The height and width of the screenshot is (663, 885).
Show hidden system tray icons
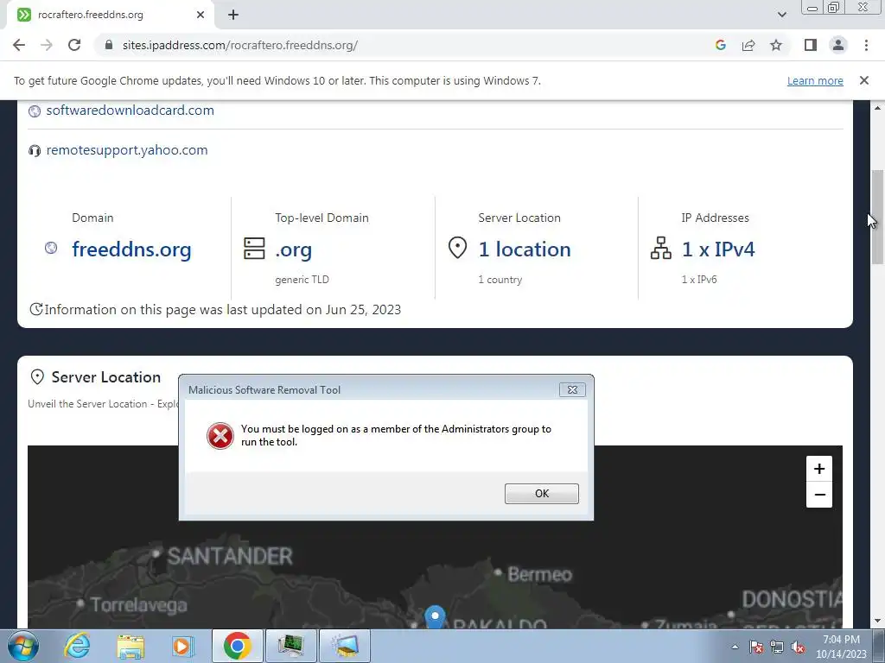click(735, 647)
